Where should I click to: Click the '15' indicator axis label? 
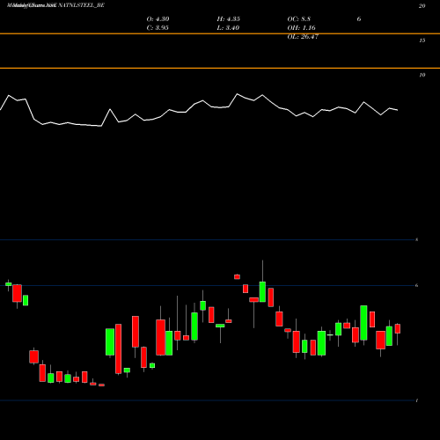[422, 40]
